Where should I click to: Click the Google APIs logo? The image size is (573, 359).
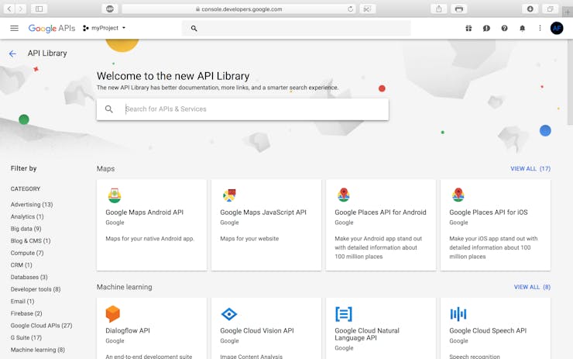52,28
